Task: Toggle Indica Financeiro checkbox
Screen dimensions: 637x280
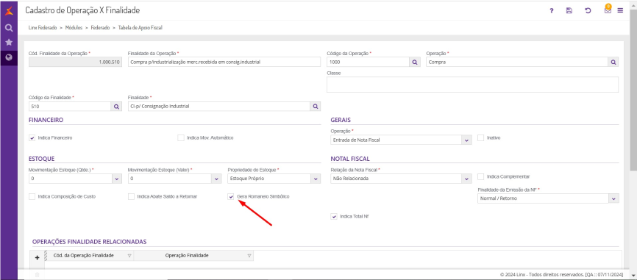Action: pyautogui.click(x=32, y=138)
